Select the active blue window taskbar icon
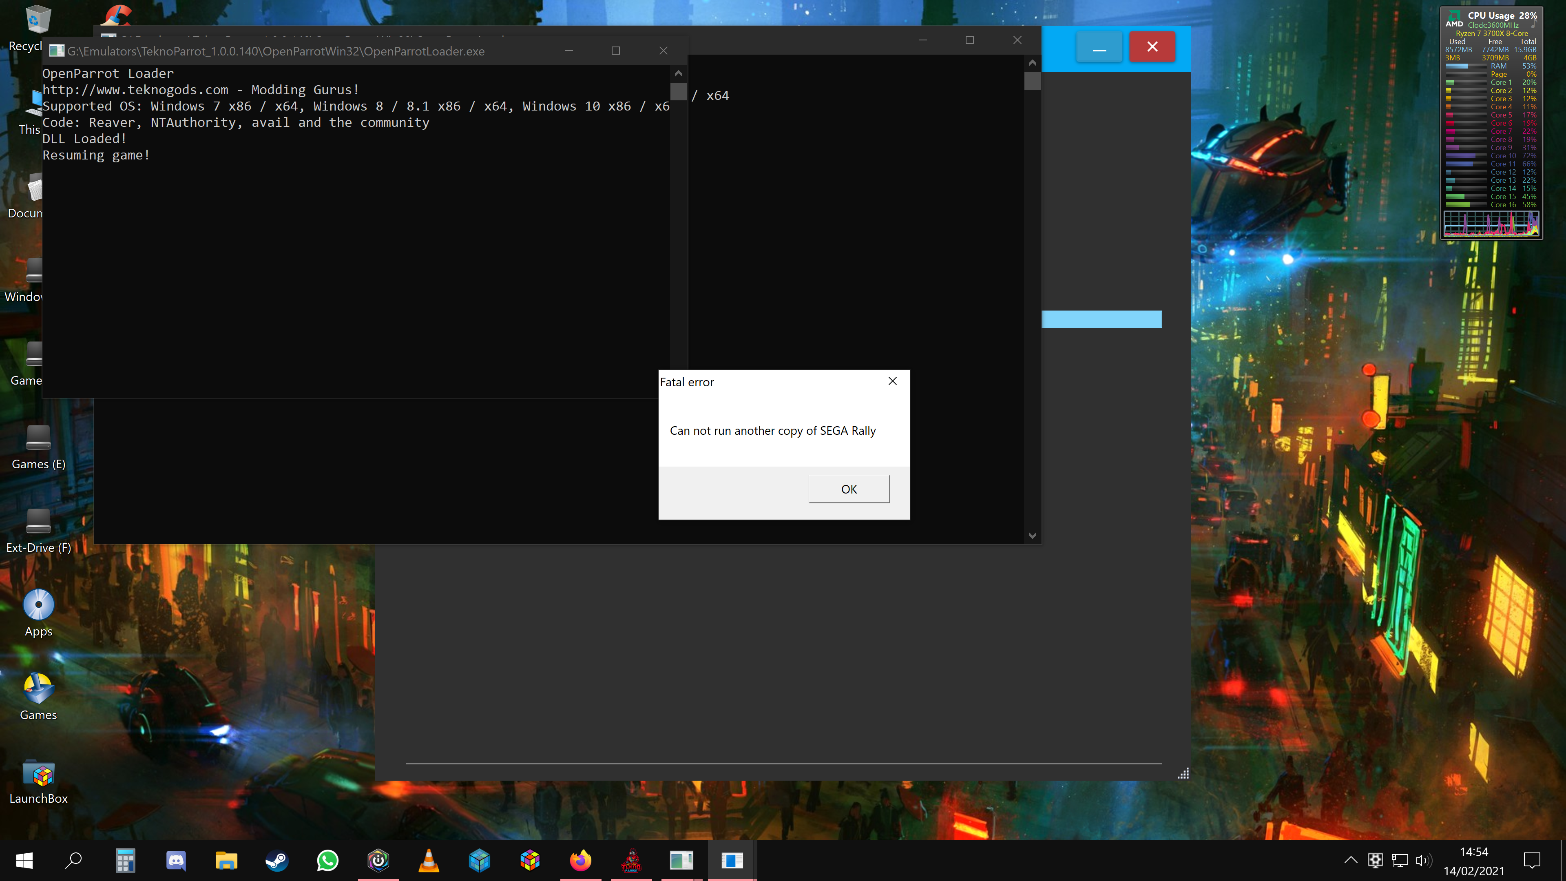This screenshot has width=1566, height=881. click(x=732, y=860)
